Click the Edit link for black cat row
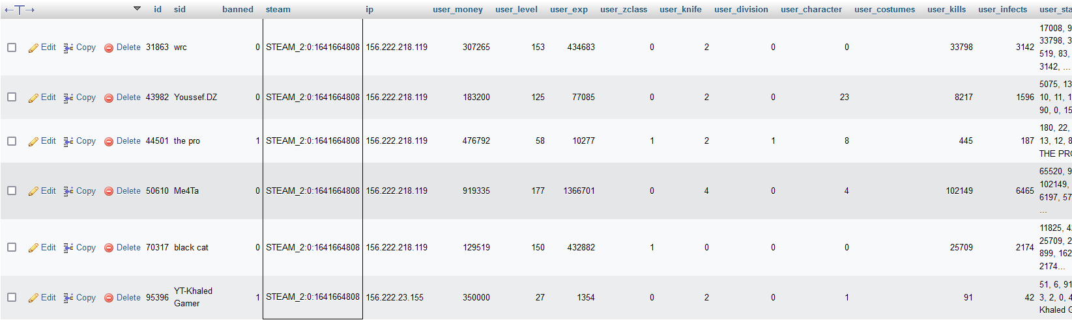The image size is (1072, 320). [x=48, y=248]
